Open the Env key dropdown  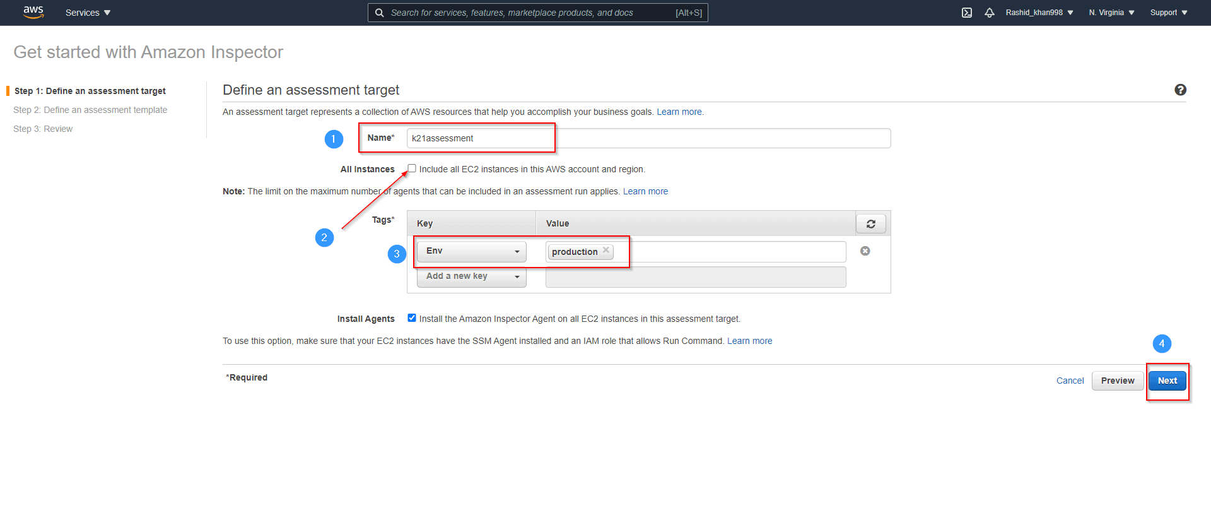pyautogui.click(x=472, y=251)
